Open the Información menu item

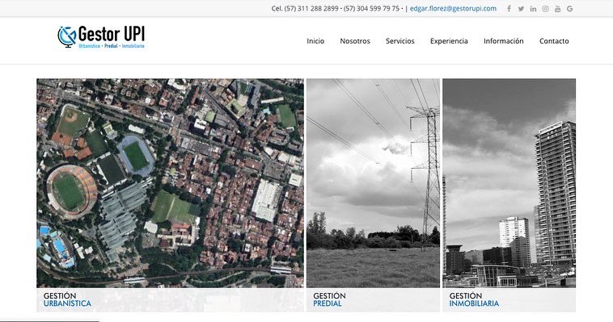504,41
